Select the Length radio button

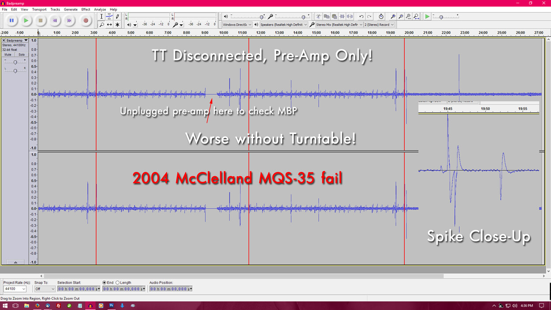click(x=118, y=283)
